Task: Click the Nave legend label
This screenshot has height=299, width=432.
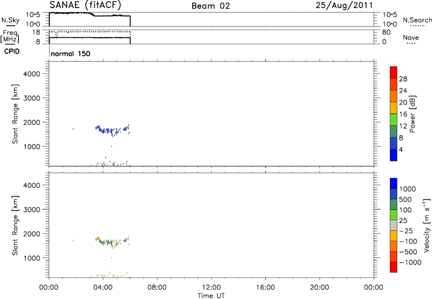Action: tap(411, 37)
